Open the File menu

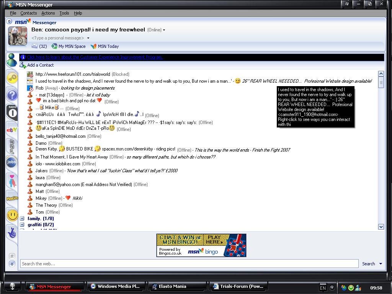13,13
